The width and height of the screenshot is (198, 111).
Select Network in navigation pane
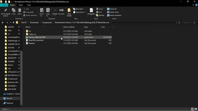tap(10, 103)
